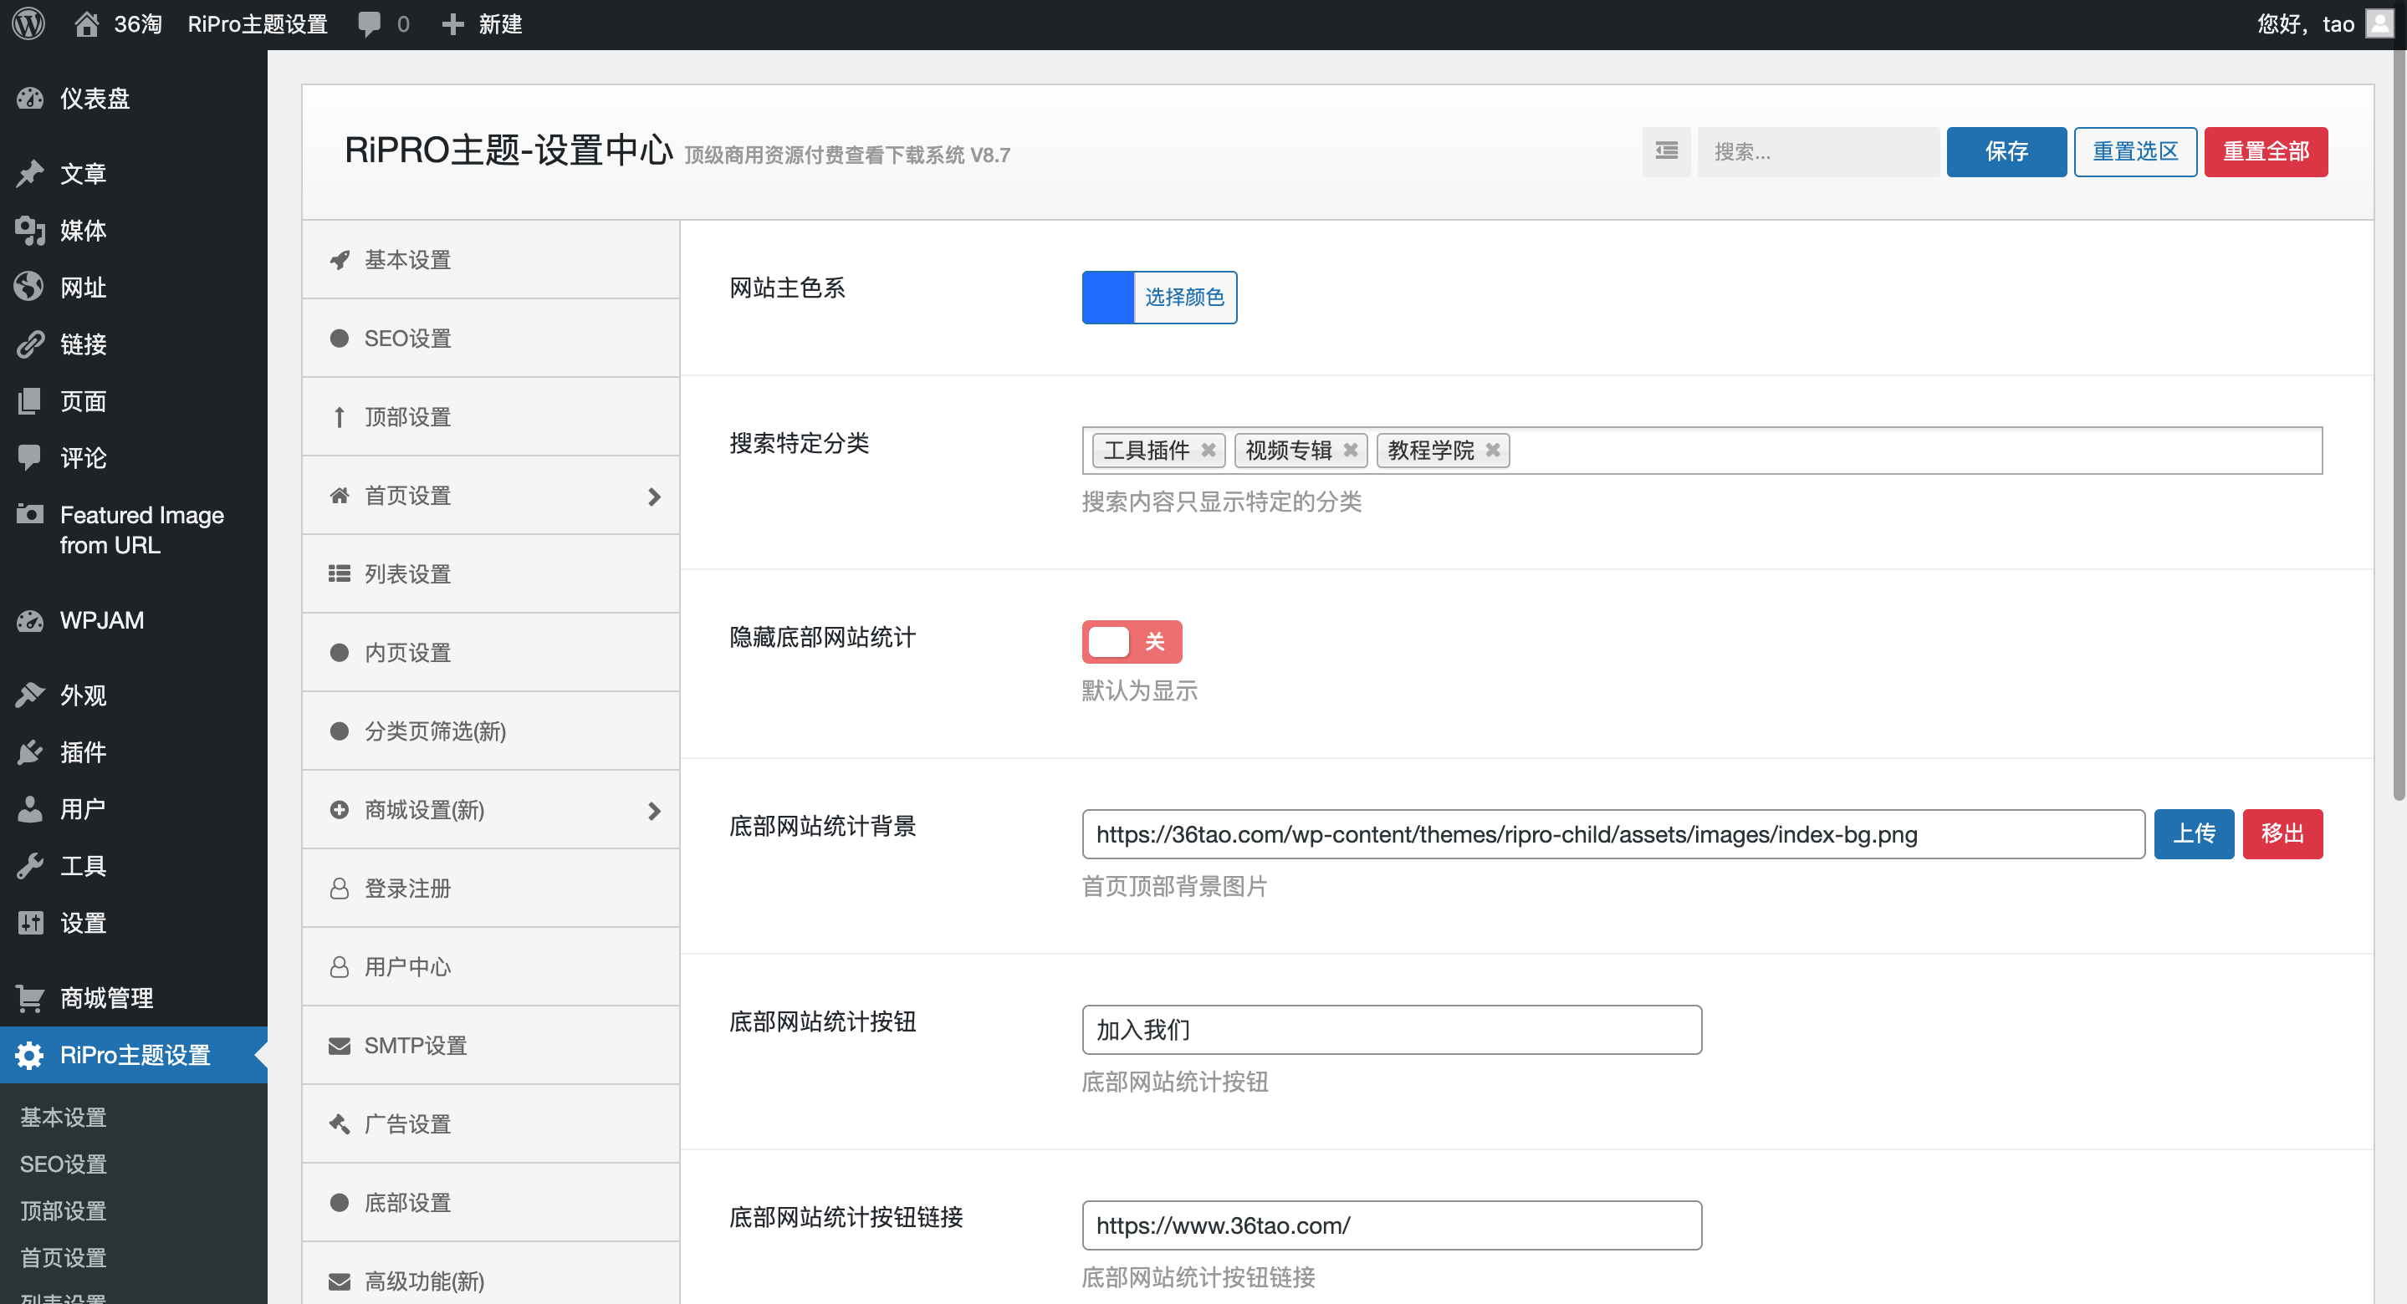Open the 广告设置 tab
The height and width of the screenshot is (1304, 2407).
(491, 1123)
